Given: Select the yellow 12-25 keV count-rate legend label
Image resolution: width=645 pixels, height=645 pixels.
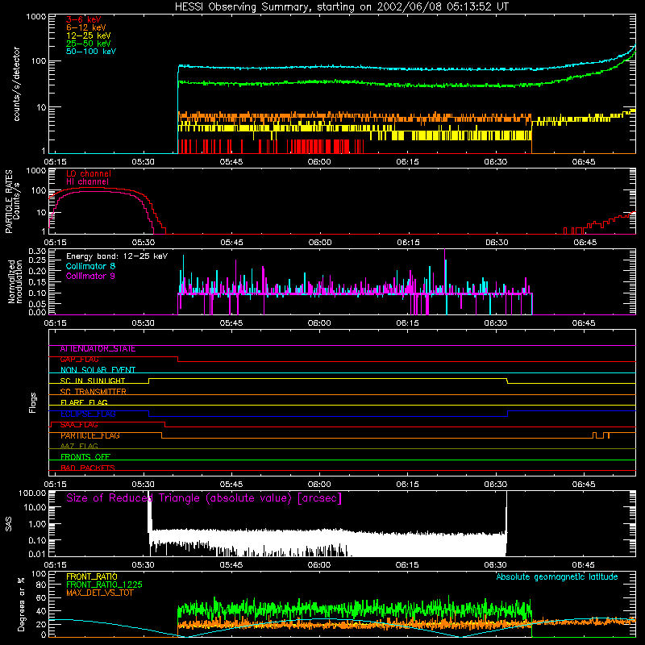Looking at the screenshot, I should 89,35.
